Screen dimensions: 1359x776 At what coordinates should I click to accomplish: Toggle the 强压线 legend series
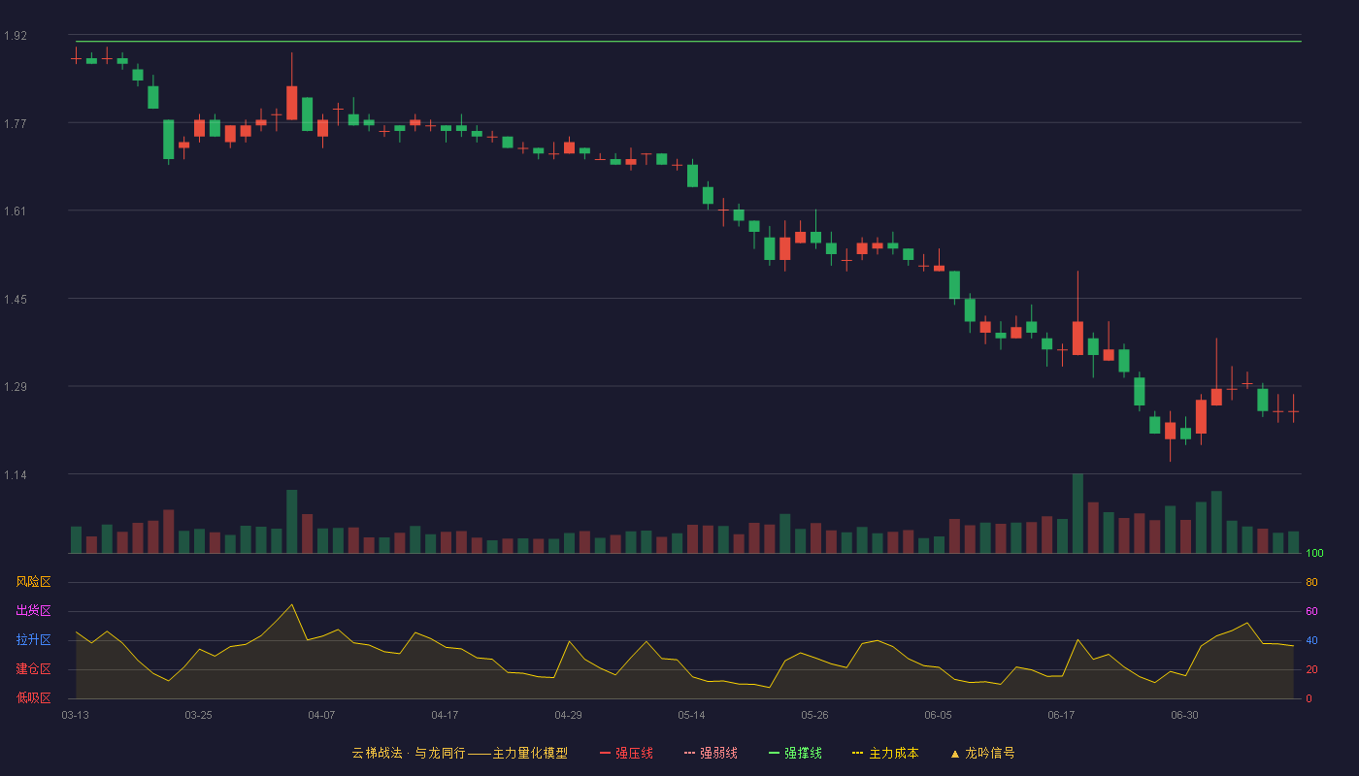[626, 753]
